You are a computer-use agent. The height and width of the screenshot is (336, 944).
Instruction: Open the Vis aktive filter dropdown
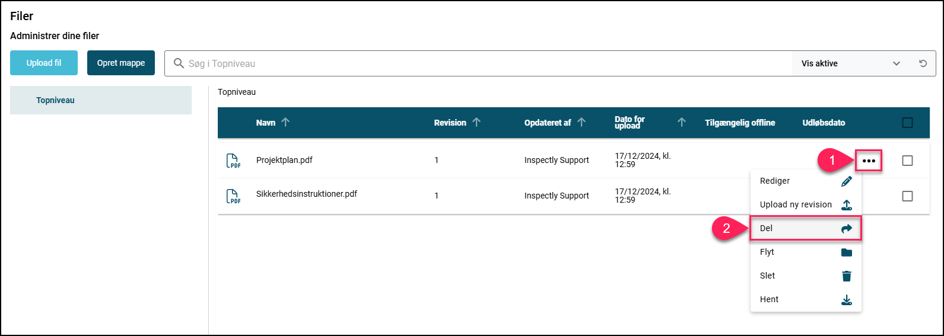(x=851, y=63)
